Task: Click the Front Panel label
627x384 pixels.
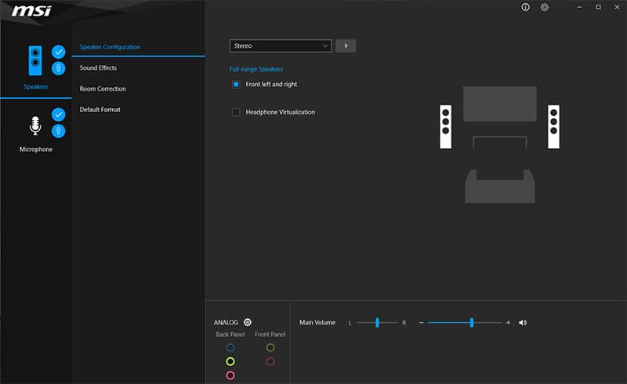Action: (270, 335)
